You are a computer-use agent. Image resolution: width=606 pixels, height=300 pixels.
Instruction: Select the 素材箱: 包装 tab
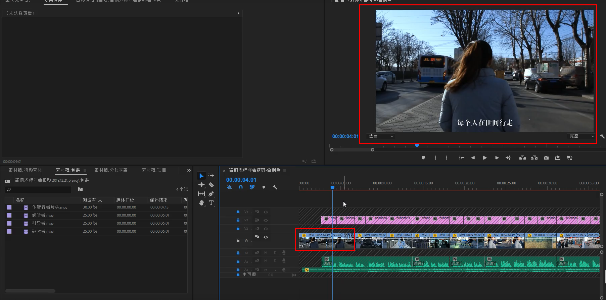click(x=68, y=170)
